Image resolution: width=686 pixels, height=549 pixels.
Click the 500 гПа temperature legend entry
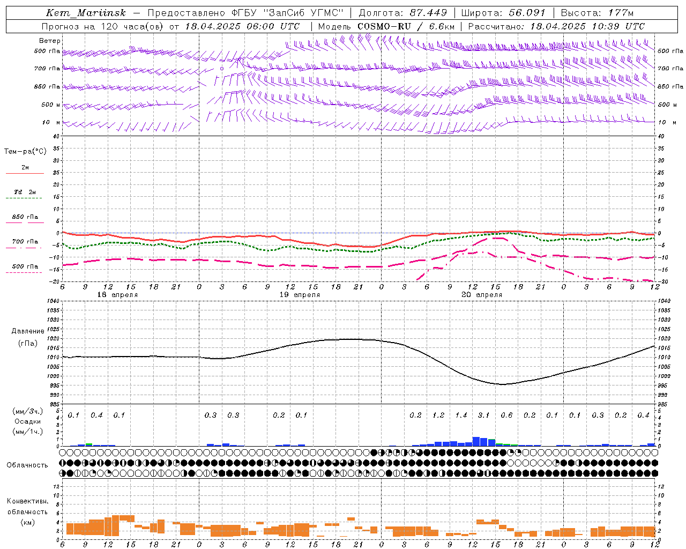pos(25,266)
